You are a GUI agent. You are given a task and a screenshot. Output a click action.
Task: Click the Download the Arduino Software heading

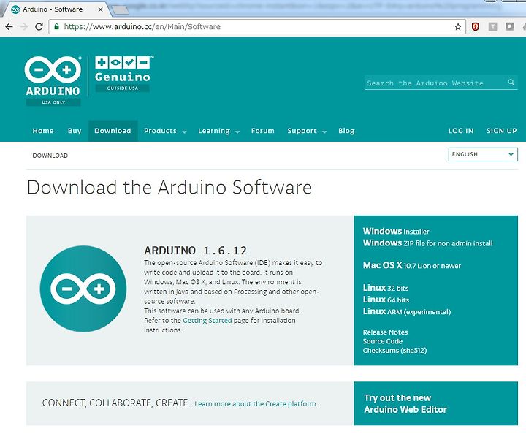click(x=169, y=187)
